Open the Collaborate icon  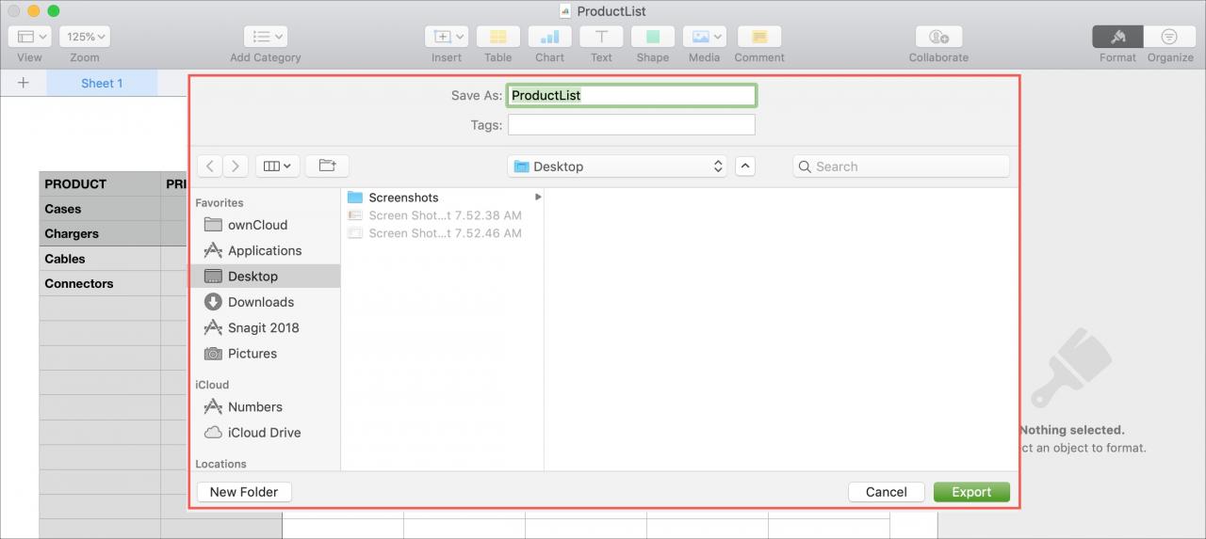pos(938,37)
